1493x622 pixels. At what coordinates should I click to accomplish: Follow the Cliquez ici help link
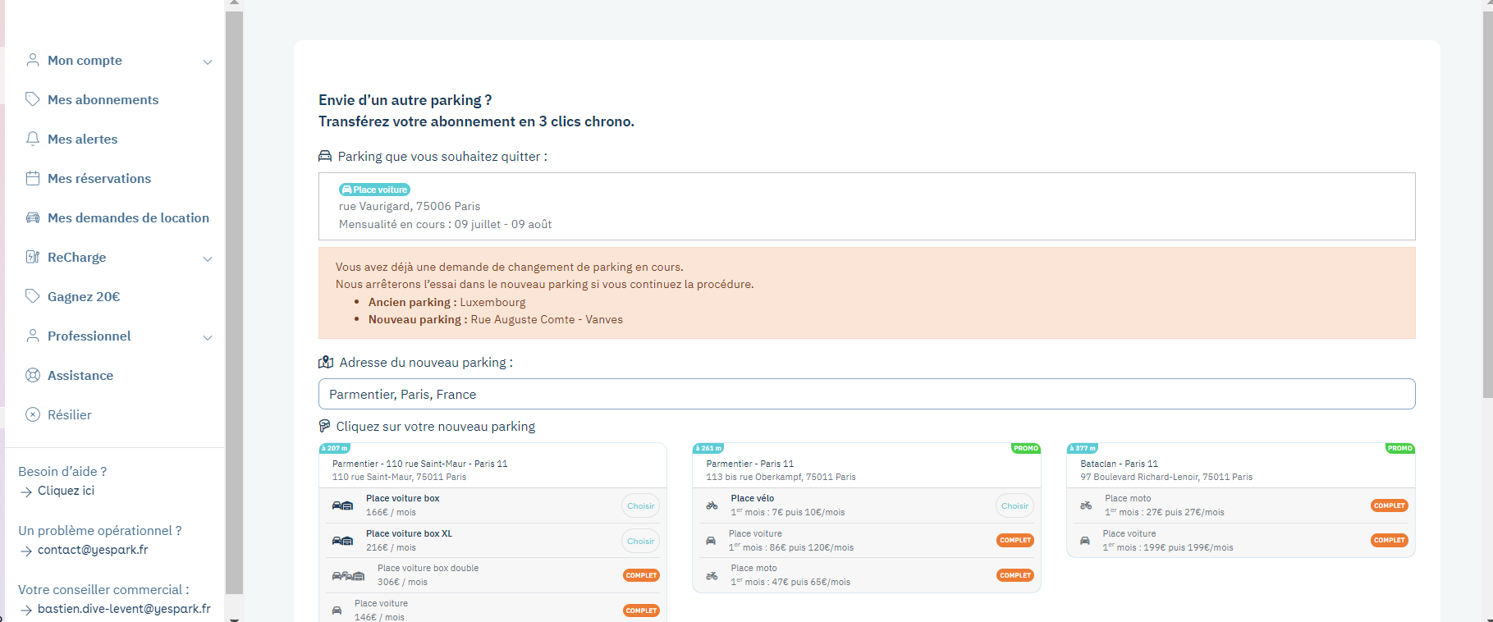click(66, 491)
